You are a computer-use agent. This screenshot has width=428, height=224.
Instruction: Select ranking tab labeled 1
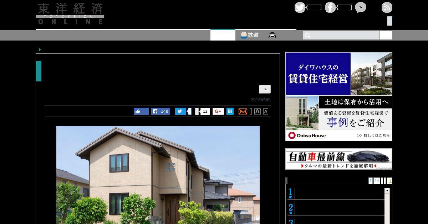pyautogui.click(x=371, y=181)
